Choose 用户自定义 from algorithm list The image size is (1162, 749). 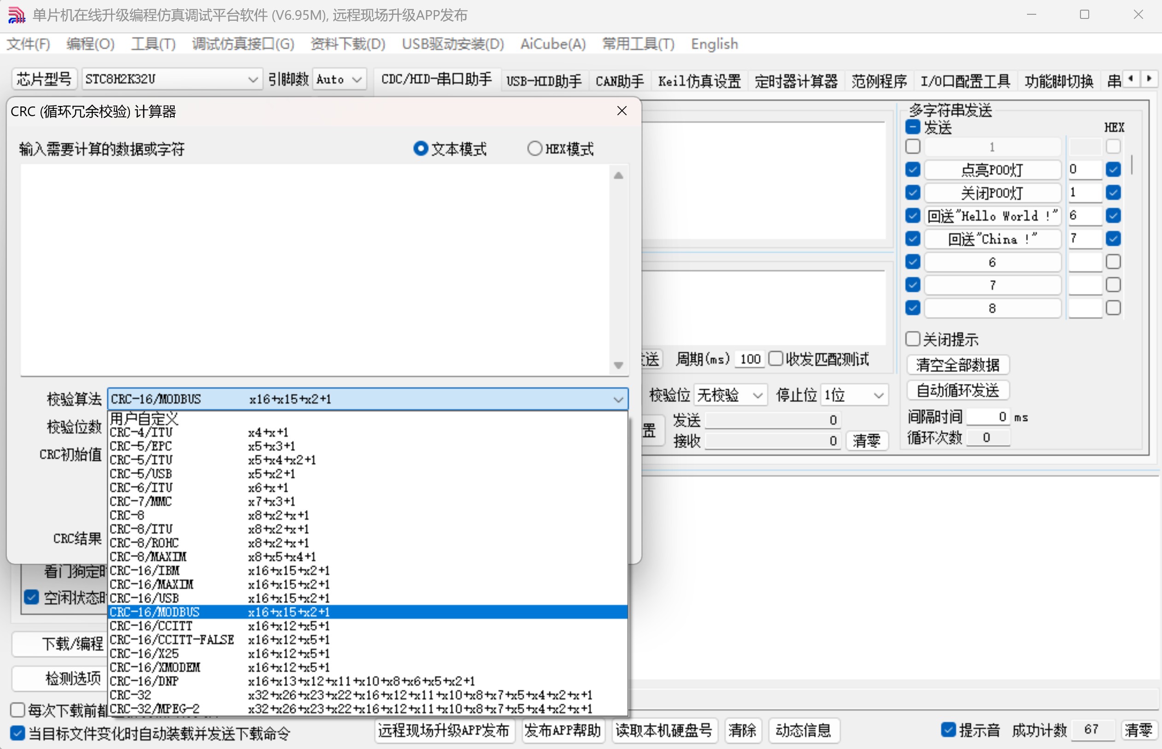tap(368, 418)
